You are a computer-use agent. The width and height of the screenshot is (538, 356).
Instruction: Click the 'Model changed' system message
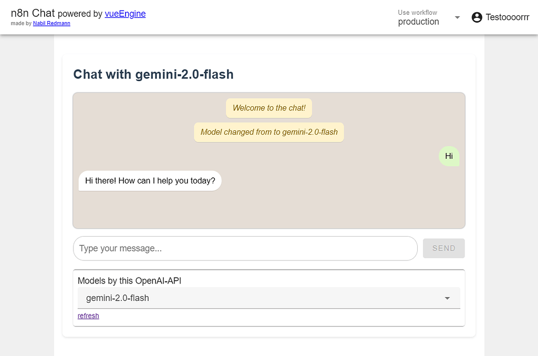[268, 132]
